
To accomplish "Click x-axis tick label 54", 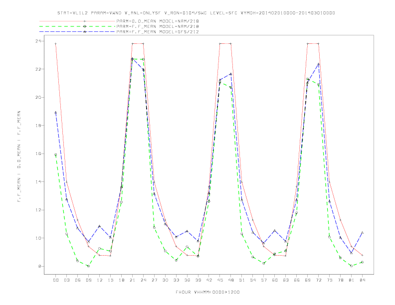I will click(253, 280).
